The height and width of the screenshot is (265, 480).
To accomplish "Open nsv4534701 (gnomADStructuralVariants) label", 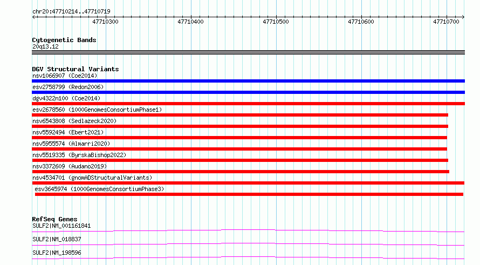I will pyautogui.click(x=92, y=178).
